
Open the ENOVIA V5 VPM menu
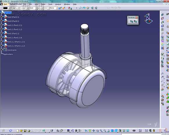pos(16,4)
